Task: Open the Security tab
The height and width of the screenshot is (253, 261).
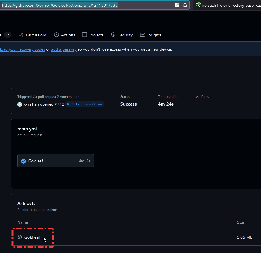Action: point(122,35)
